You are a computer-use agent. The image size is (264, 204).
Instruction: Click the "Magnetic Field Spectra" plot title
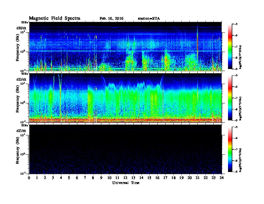coord(55,18)
